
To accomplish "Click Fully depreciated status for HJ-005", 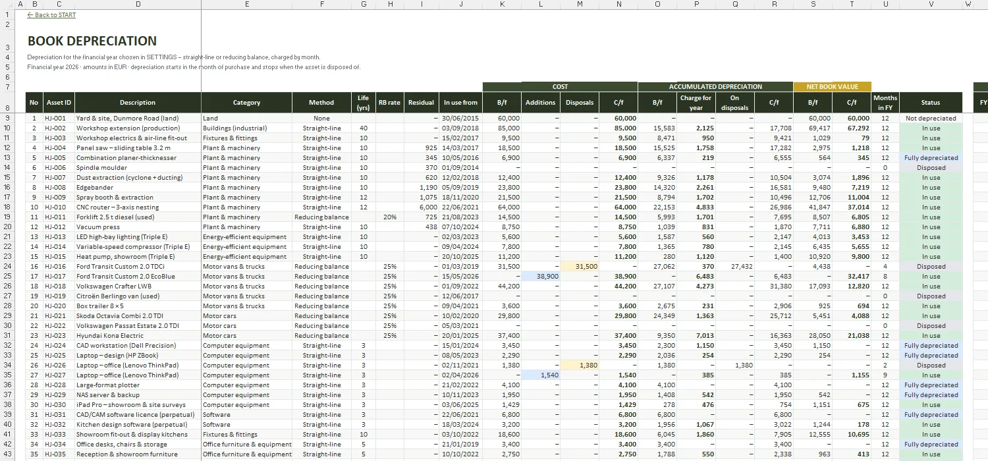I will tap(931, 158).
